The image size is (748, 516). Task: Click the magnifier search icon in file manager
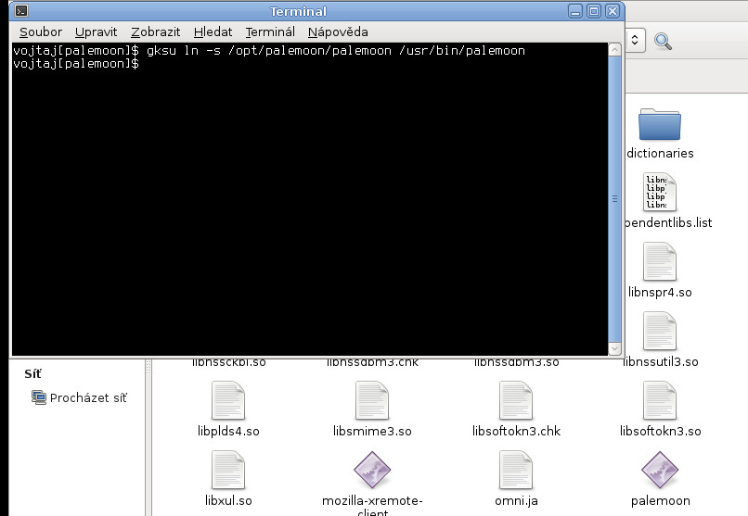click(x=663, y=41)
